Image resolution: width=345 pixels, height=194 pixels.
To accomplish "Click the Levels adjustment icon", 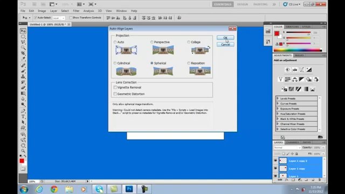I will 295,70.
